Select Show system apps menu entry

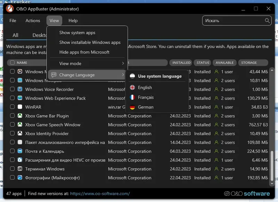click(77, 33)
